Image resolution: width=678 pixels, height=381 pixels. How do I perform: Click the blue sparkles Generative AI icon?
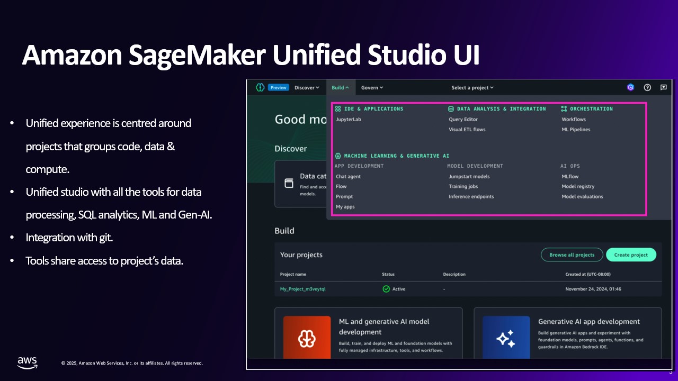(506, 338)
